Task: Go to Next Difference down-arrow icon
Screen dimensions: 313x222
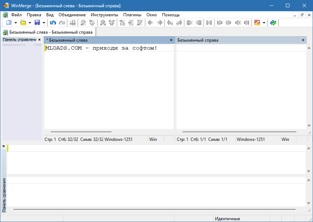Action: click(x=83, y=22)
